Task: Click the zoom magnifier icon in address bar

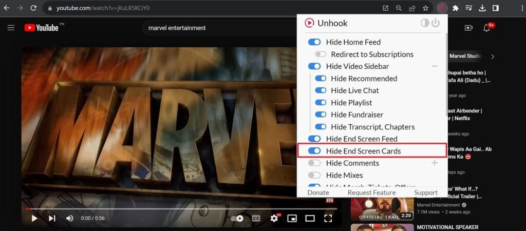Action: pos(399,8)
